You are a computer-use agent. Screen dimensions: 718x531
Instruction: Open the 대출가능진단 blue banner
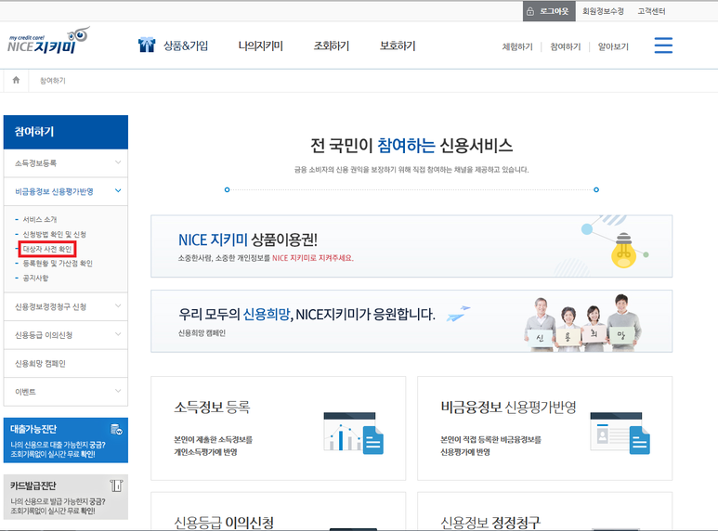click(x=65, y=440)
